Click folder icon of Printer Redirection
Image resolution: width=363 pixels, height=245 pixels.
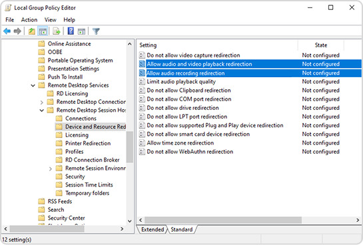[59, 143]
